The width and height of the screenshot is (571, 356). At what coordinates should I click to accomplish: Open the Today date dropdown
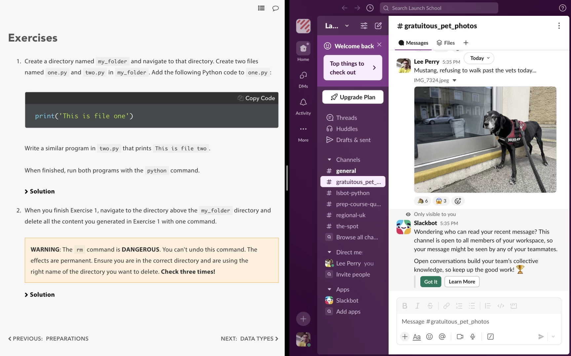479,58
